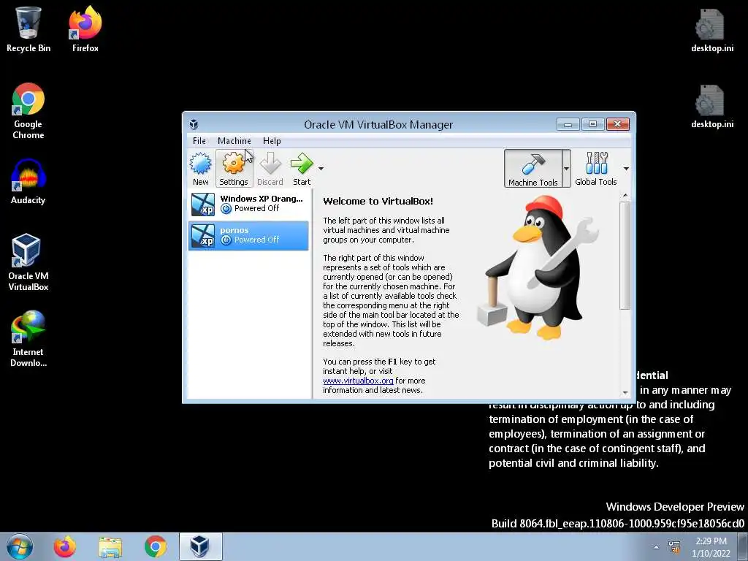Open the Help menu

pyautogui.click(x=272, y=141)
